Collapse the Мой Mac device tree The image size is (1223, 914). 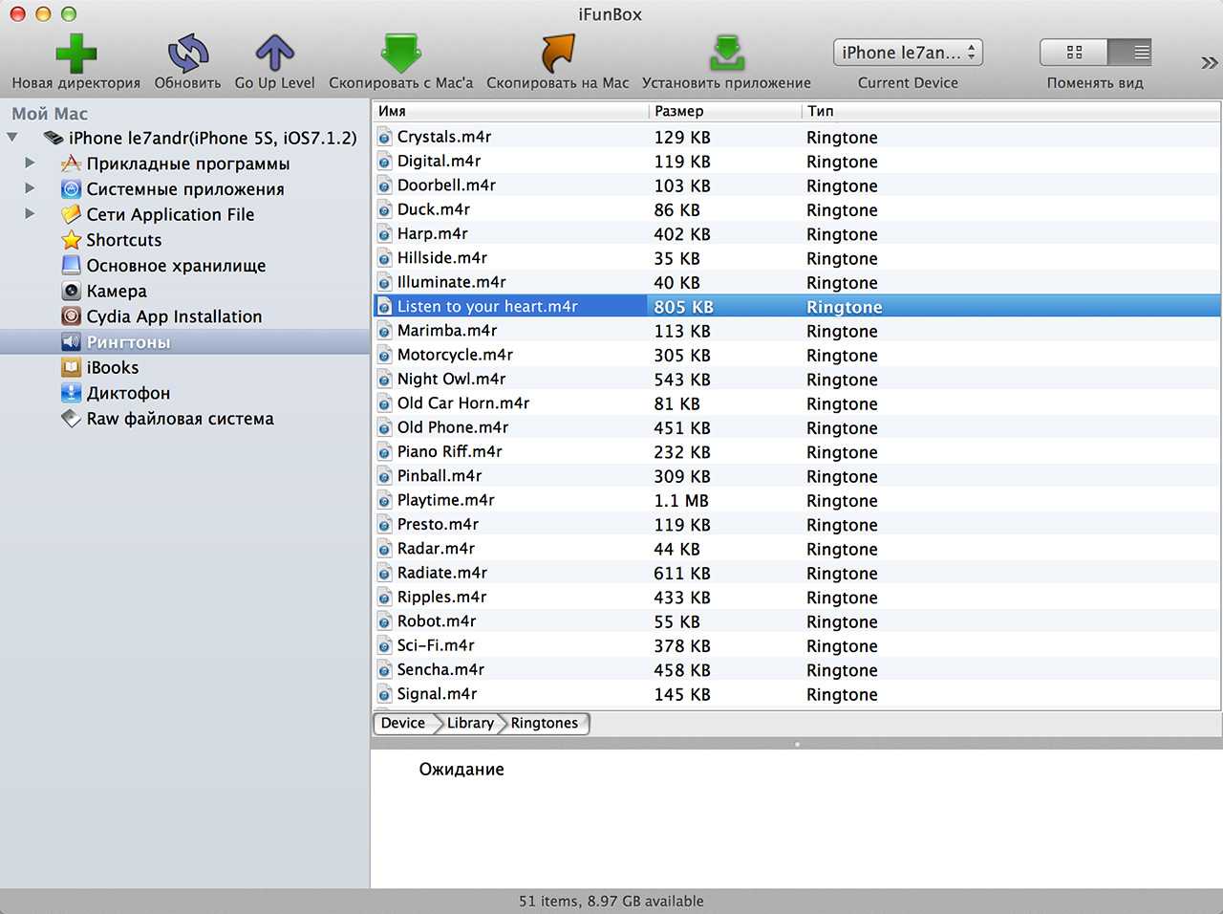[12, 138]
